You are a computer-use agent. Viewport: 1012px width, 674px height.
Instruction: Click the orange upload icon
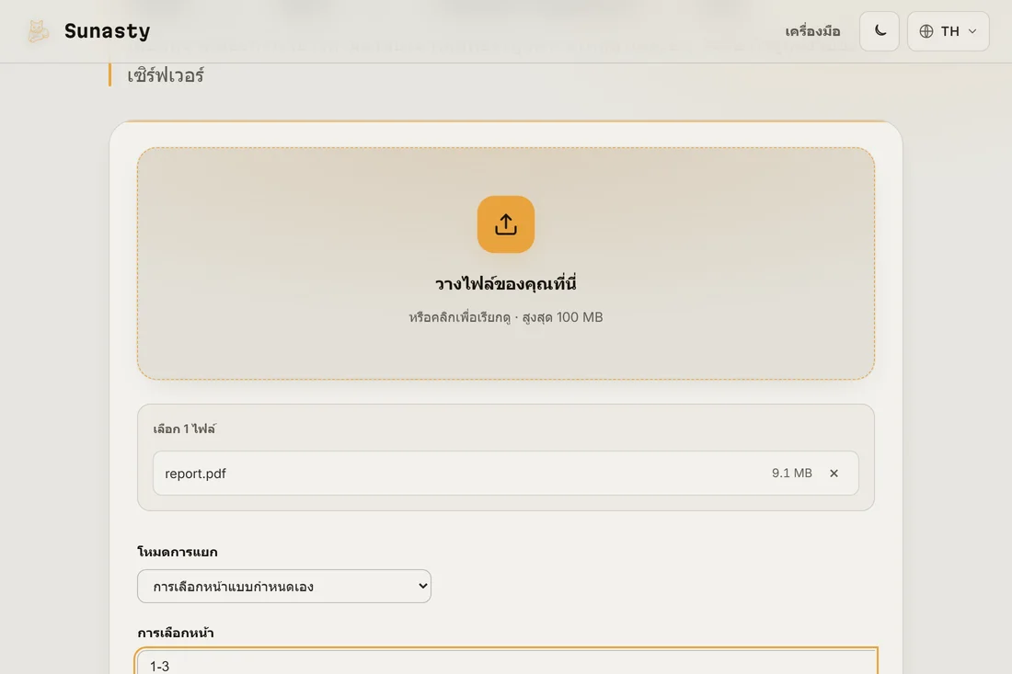click(x=506, y=224)
